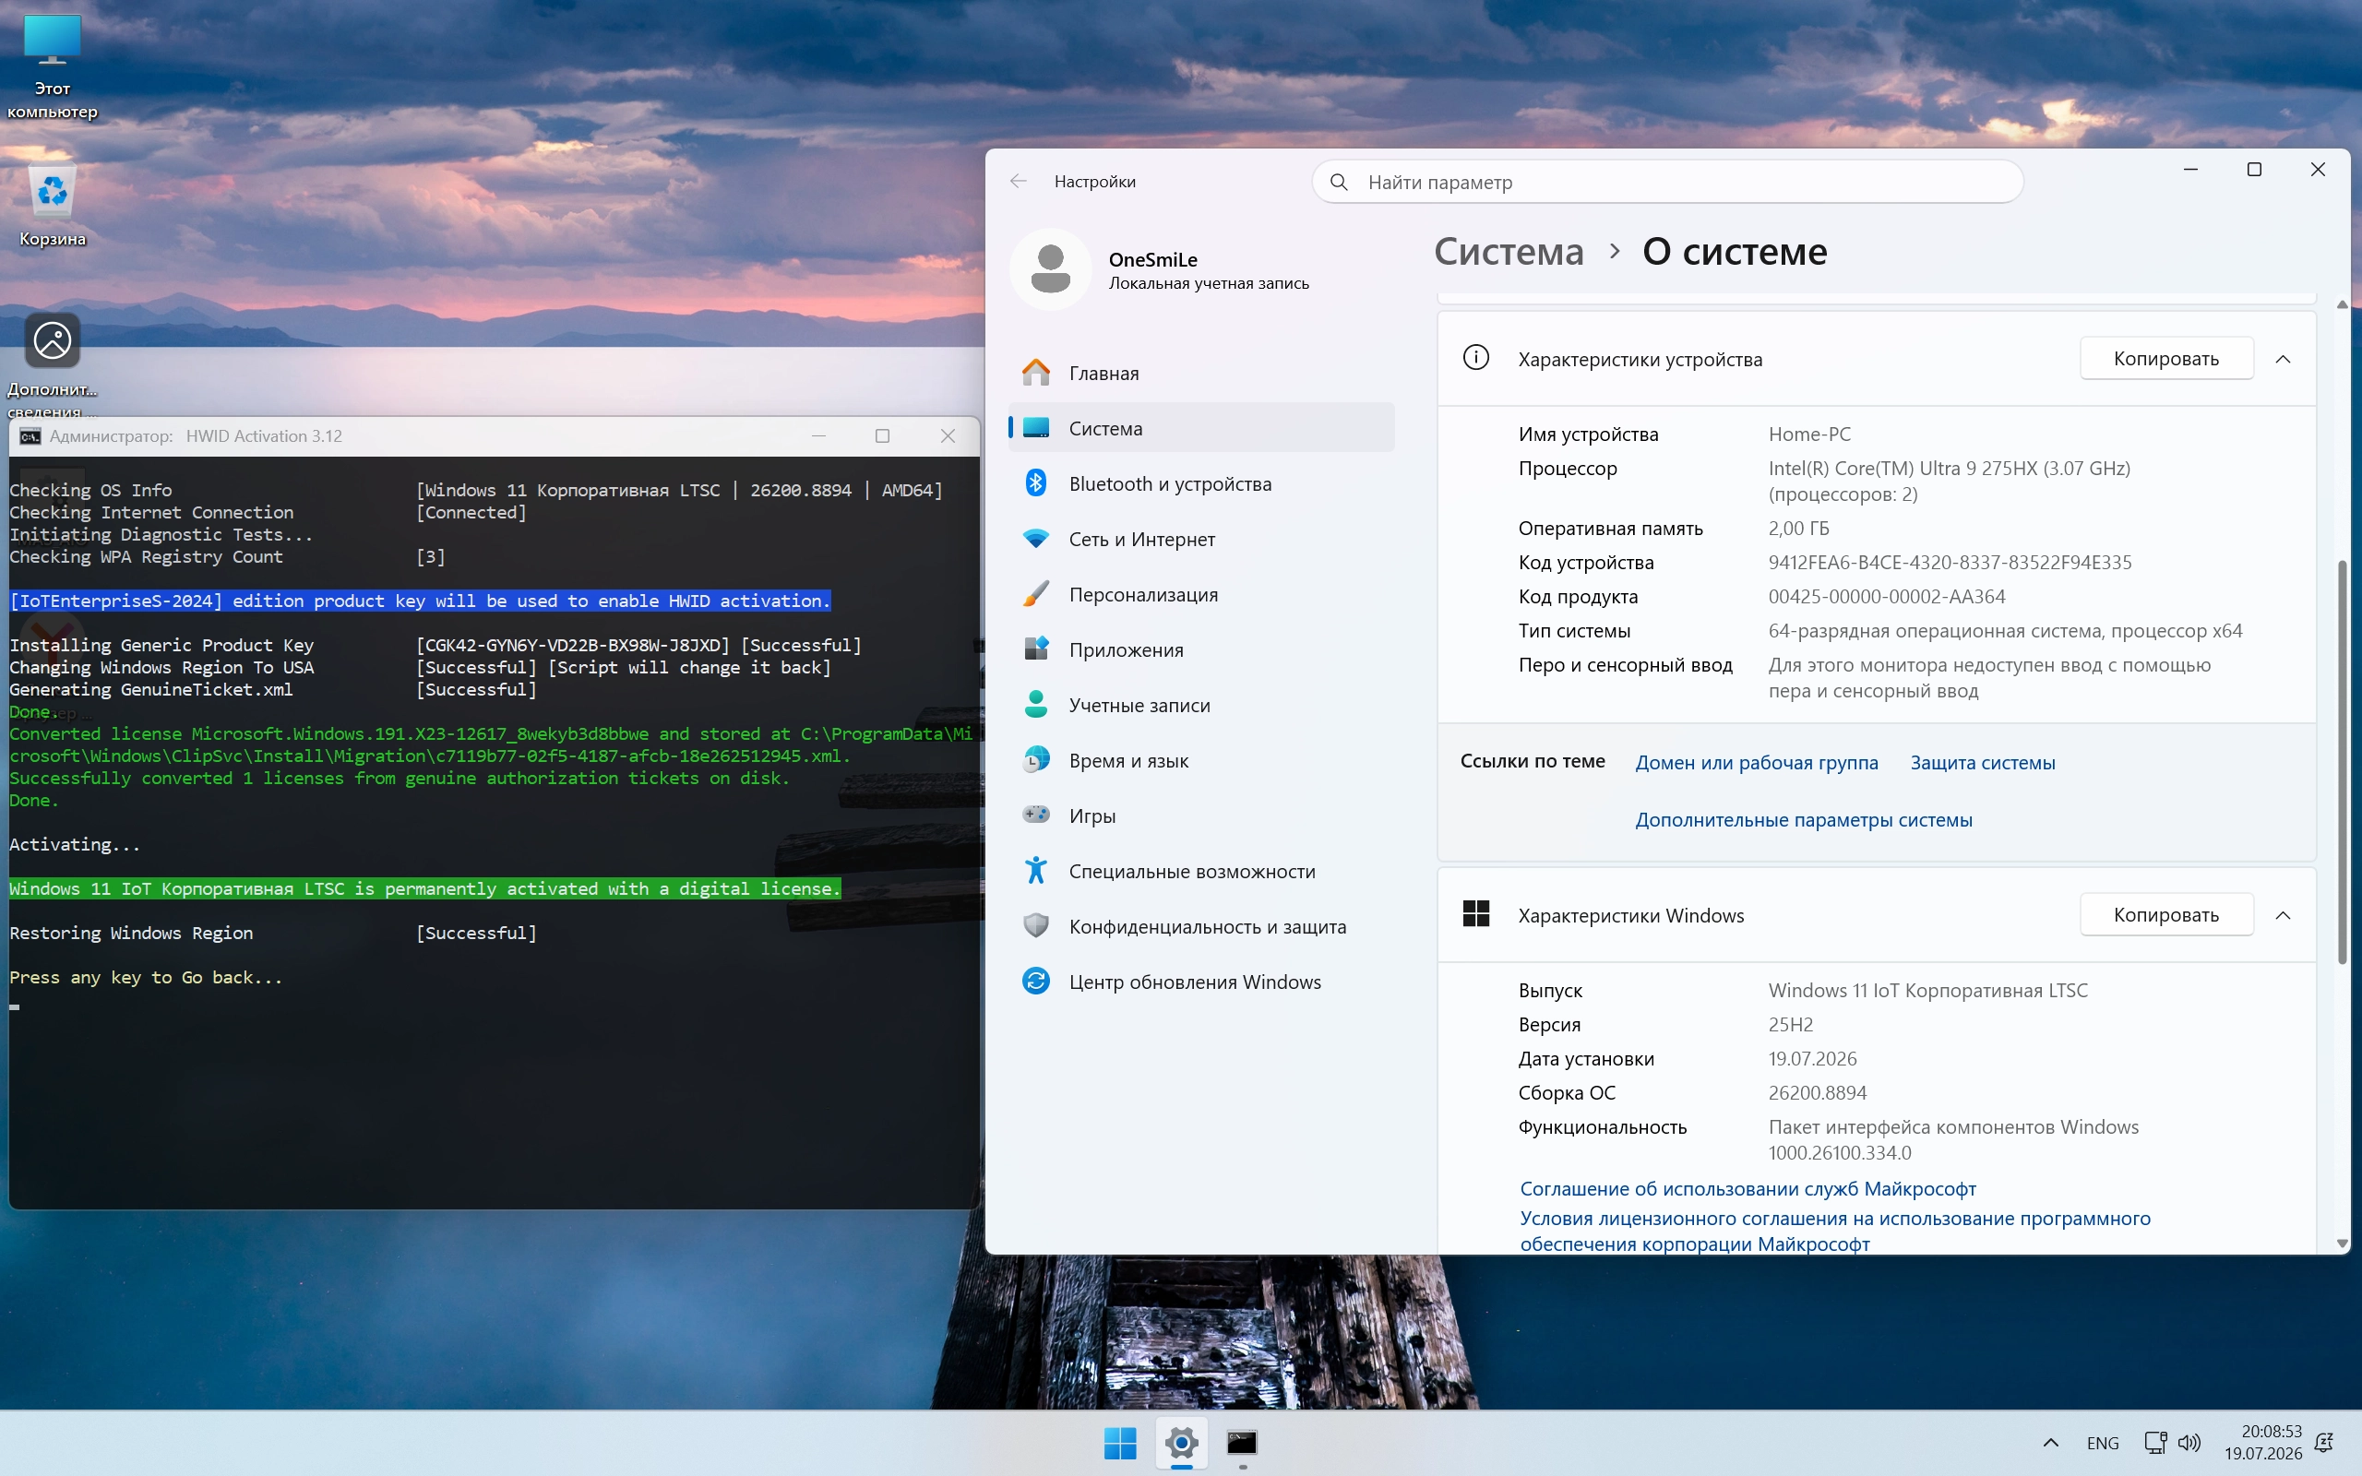Open Специальные возможности accessibility icon

[1035, 871]
